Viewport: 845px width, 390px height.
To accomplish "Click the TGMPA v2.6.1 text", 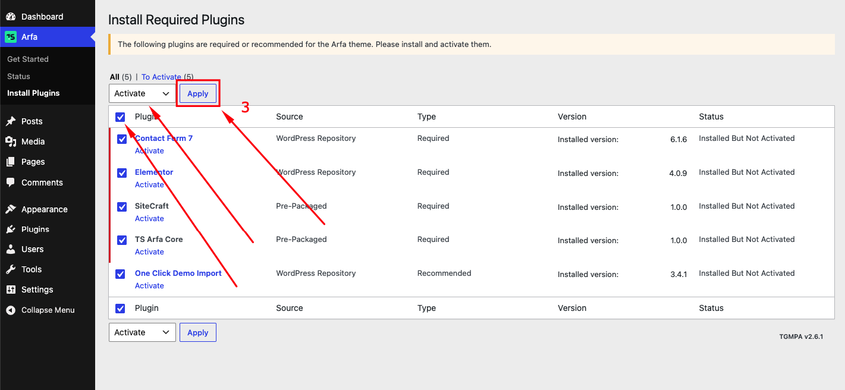I will (801, 336).
